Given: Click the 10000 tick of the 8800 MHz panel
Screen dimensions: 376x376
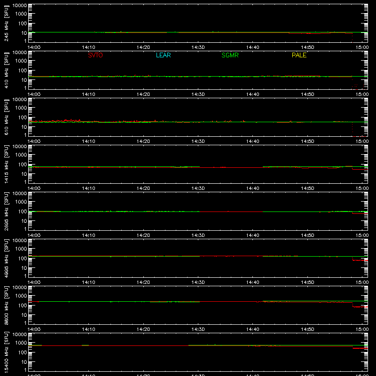Looking at the screenshot, I should pyautogui.click(x=20, y=288).
